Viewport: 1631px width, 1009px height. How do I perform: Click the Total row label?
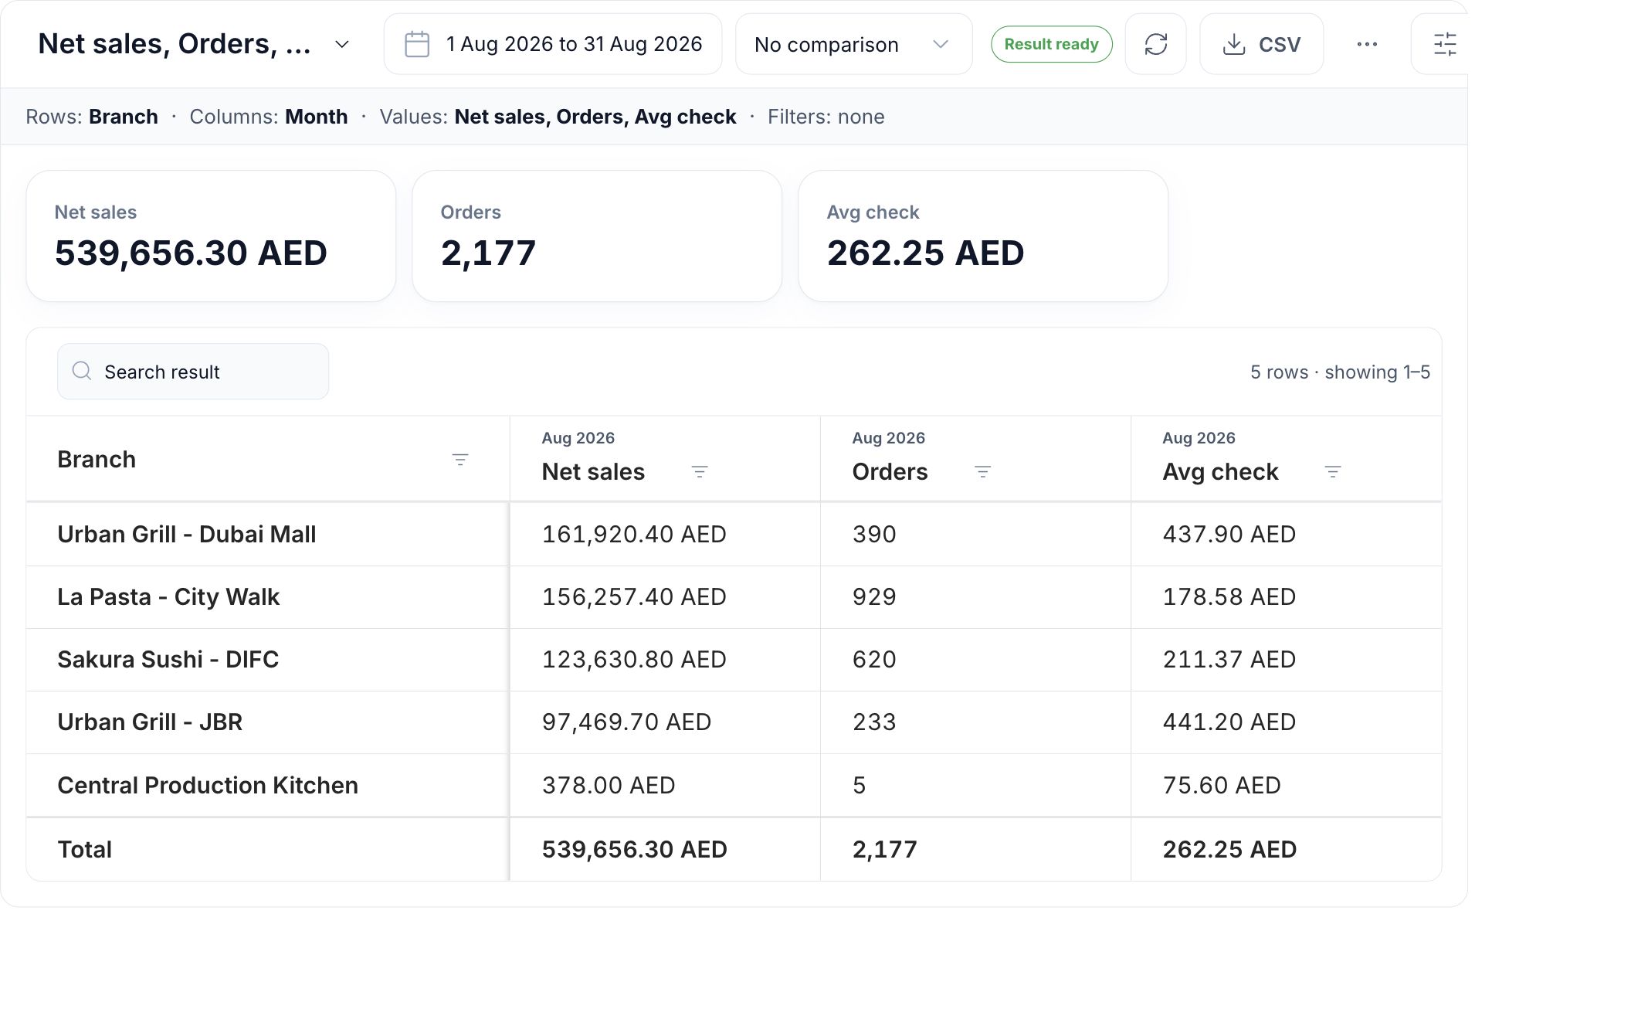point(85,850)
